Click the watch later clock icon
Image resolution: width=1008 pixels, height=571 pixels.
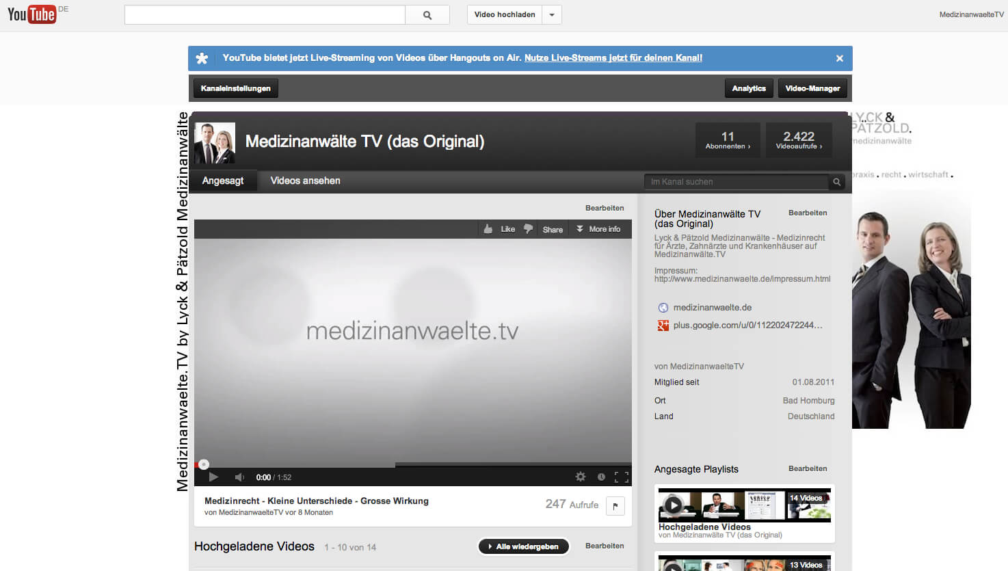click(x=601, y=477)
